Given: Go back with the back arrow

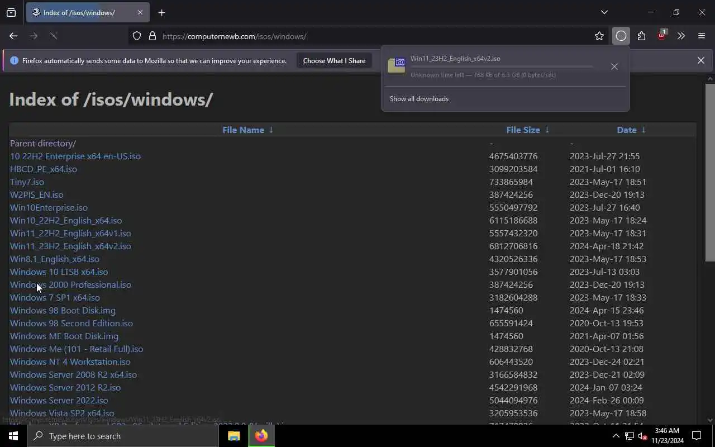Looking at the screenshot, I should click(x=13, y=36).
